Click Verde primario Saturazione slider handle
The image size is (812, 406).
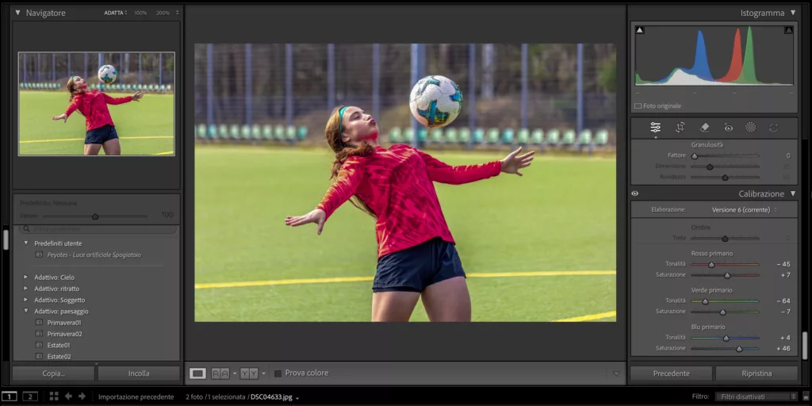[723, 312]
